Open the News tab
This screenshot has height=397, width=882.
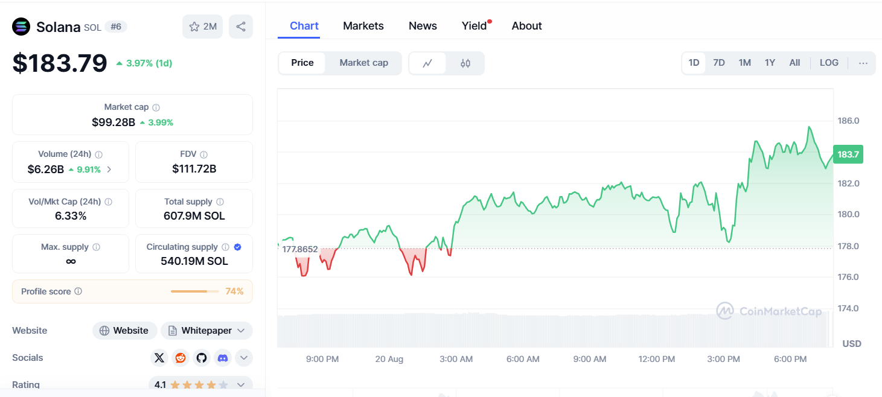click(x=422, y=25)
